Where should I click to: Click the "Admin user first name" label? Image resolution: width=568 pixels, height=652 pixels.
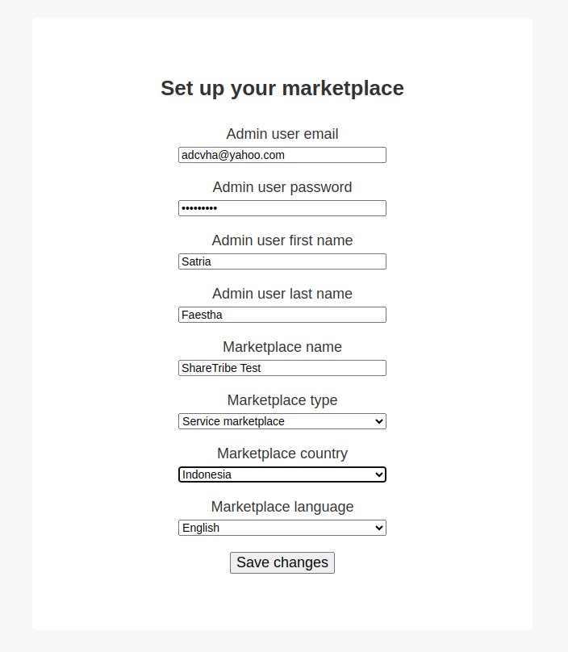(282, 240)
